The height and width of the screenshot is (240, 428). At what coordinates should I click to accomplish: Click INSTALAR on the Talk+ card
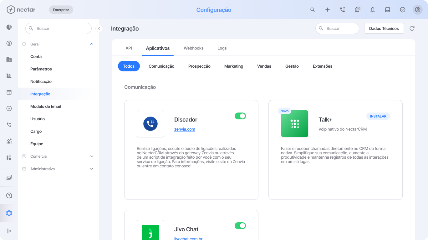pyautogui.click(x=378, y=116)
